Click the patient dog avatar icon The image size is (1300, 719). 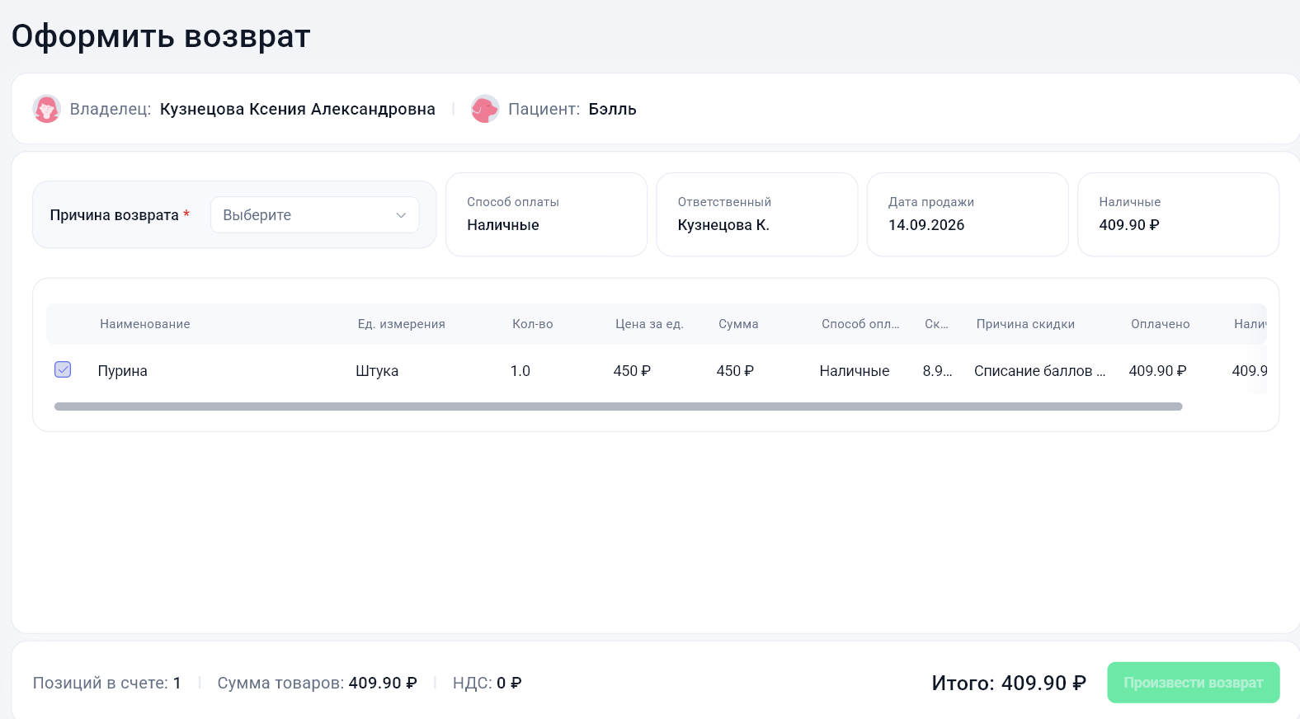pyautogui.click(x=485, y=109)
